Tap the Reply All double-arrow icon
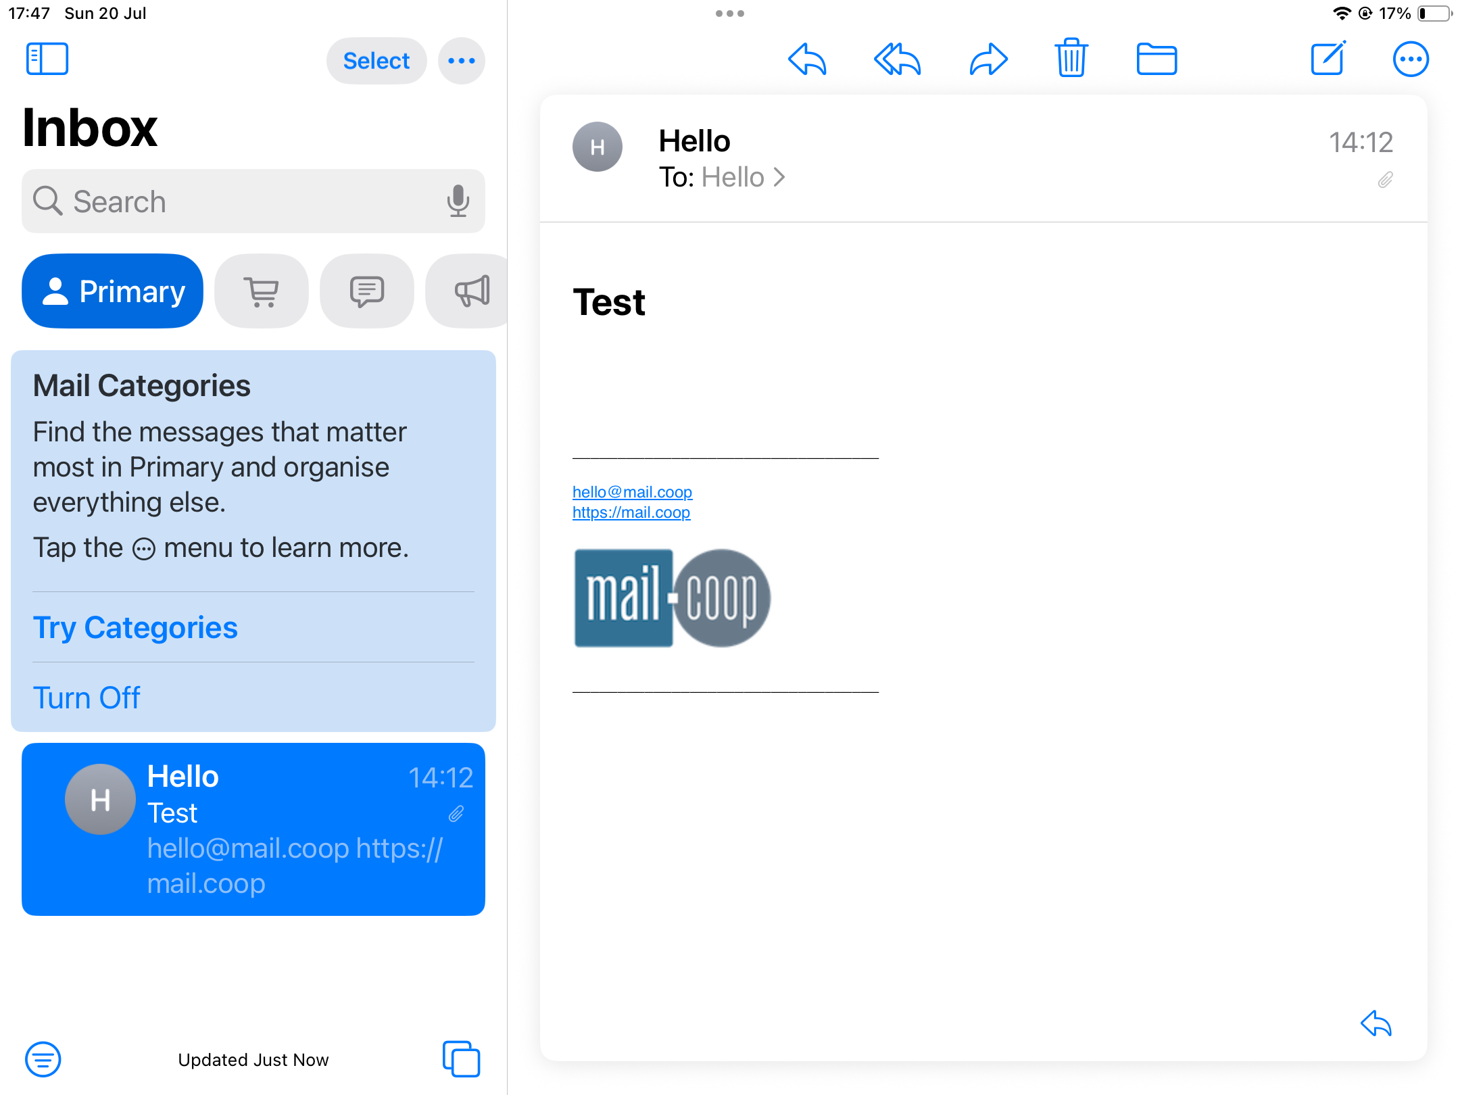 (898, 59)
